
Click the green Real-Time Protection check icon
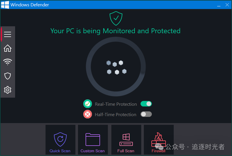tap(88, 104)
